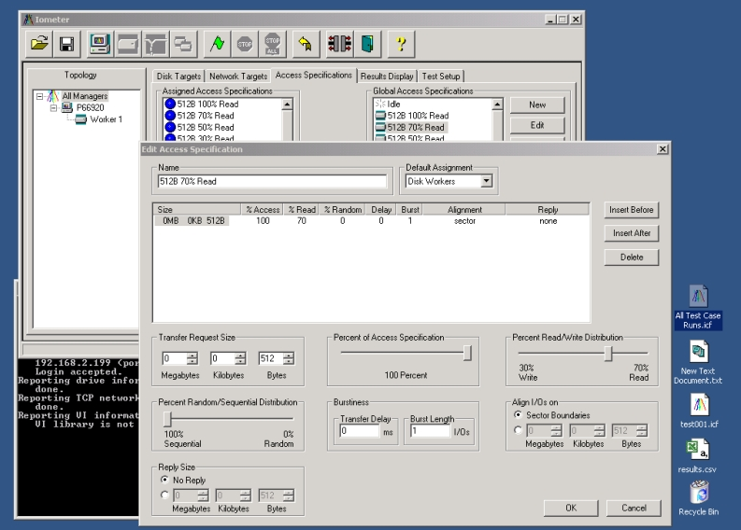Click the Start New Manager computer icon
The image size is (741, 530).
coord(99,43)
